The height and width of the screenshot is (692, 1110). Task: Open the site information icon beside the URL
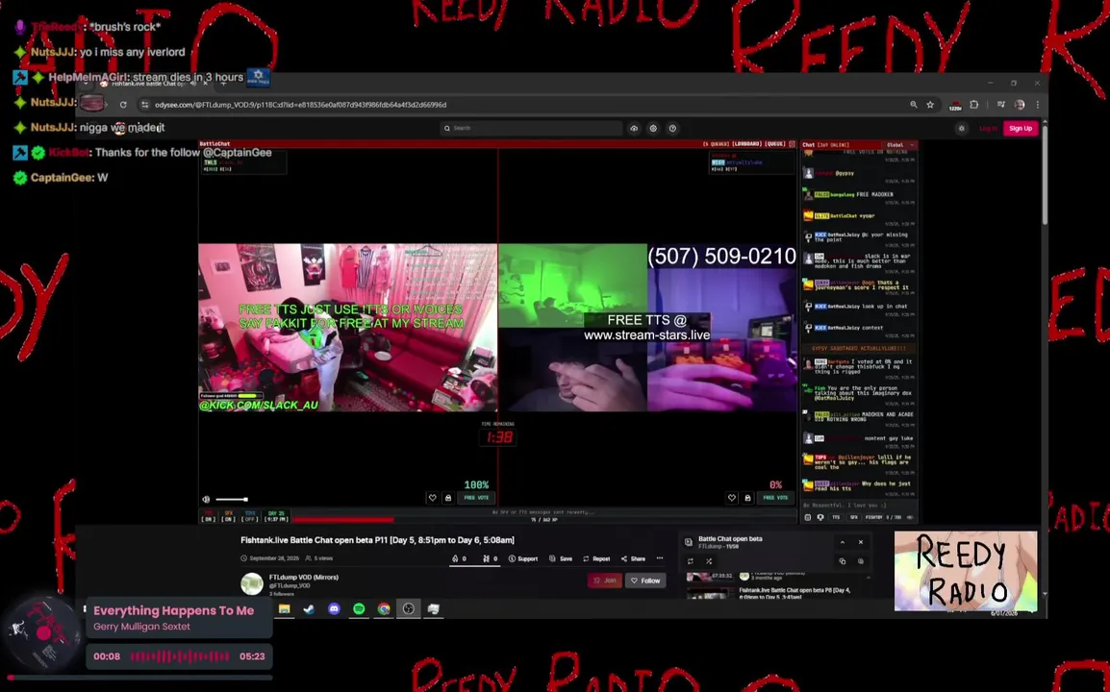[145, 105]
